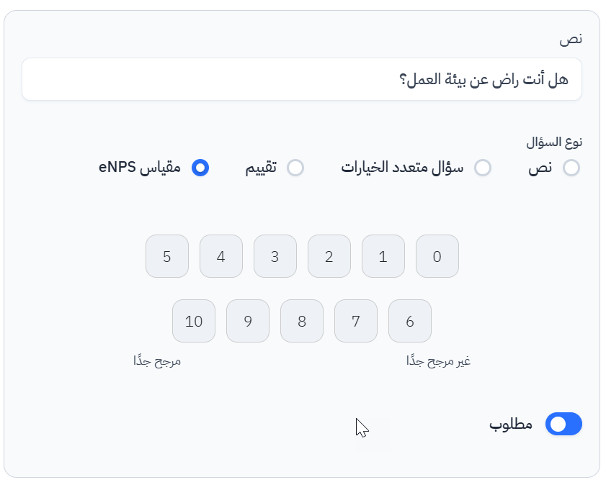The height and width of the screenshot is (490, 606).
Task: Click the score 3 button
Action: tap(275, 256)
